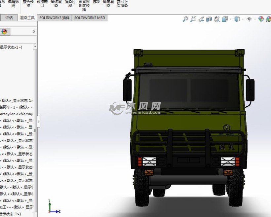Open the Hide/Show Items dropdown arrow
The width and height of the screenshot is (271, 217).
pos(255,19)
